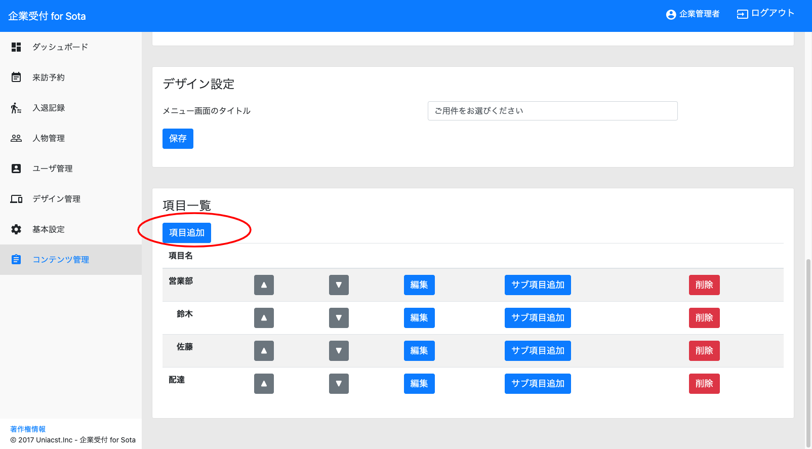The width and height of the screenshot is (812, 449).
Task: Click the devices icon for デザイン管理
Action: [x=16, y=199]
